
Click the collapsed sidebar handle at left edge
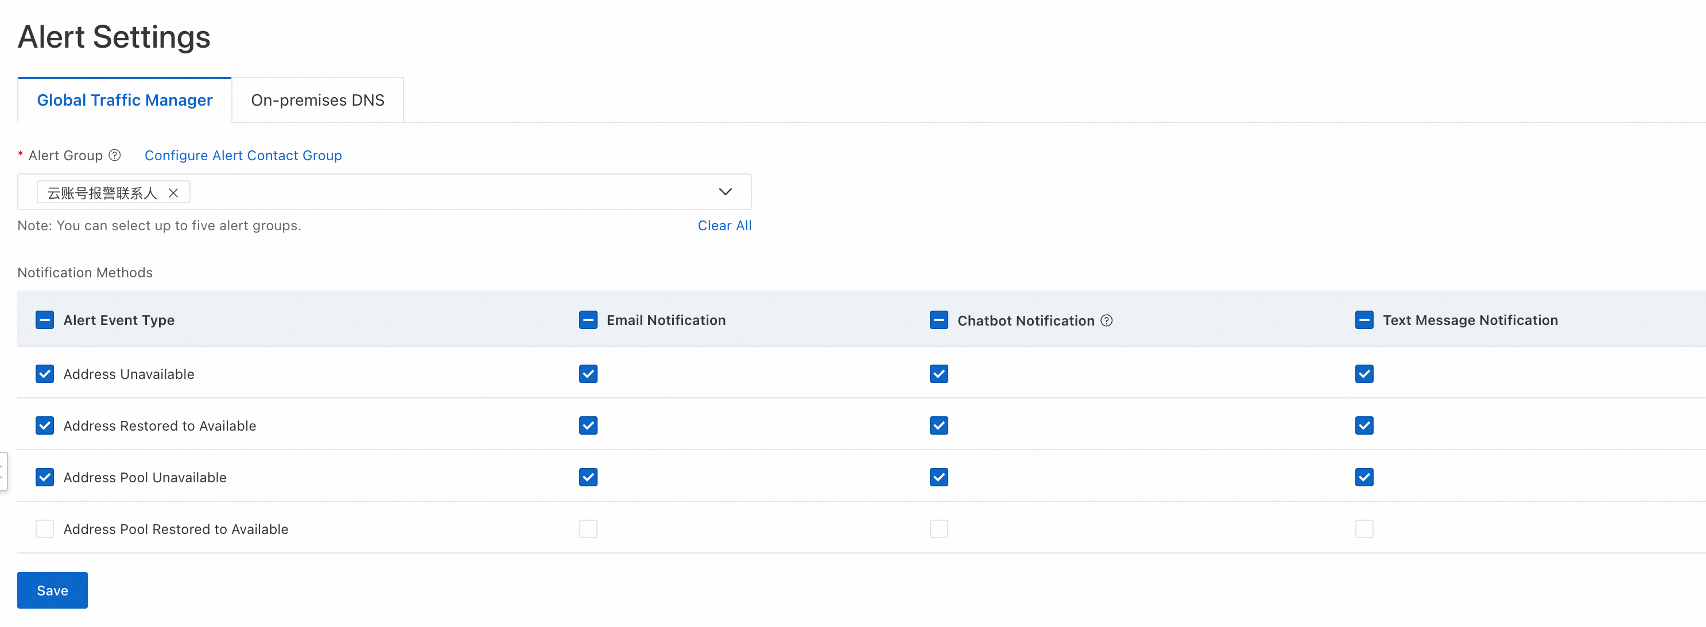3,471
